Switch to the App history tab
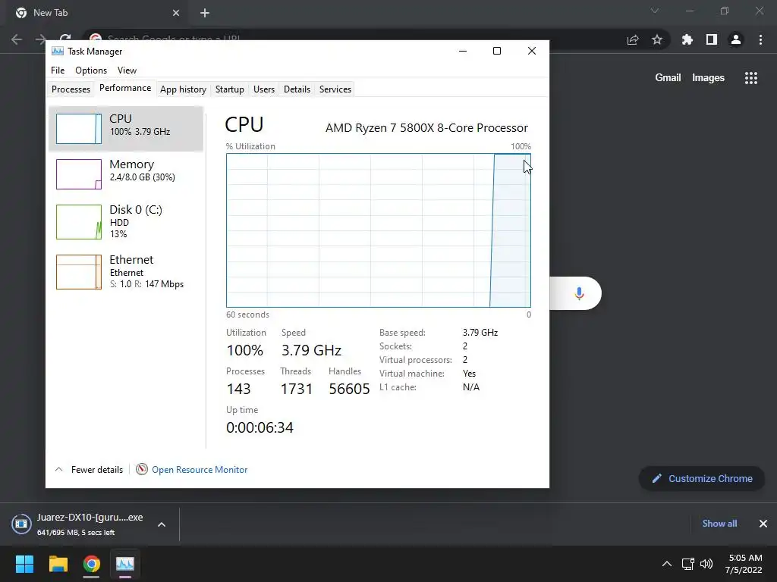The width and height of the screenshot is (777, 582). (x=183, y=89)
